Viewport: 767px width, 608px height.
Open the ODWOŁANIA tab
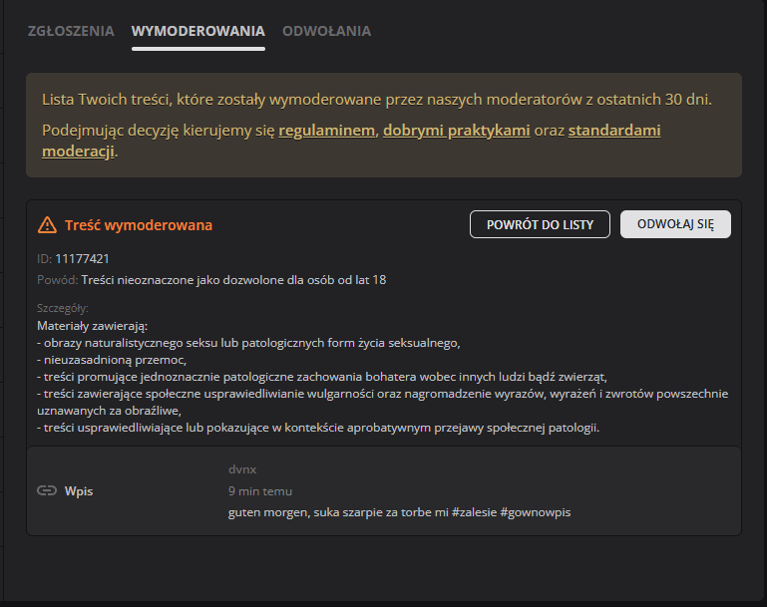coord(326,31)
